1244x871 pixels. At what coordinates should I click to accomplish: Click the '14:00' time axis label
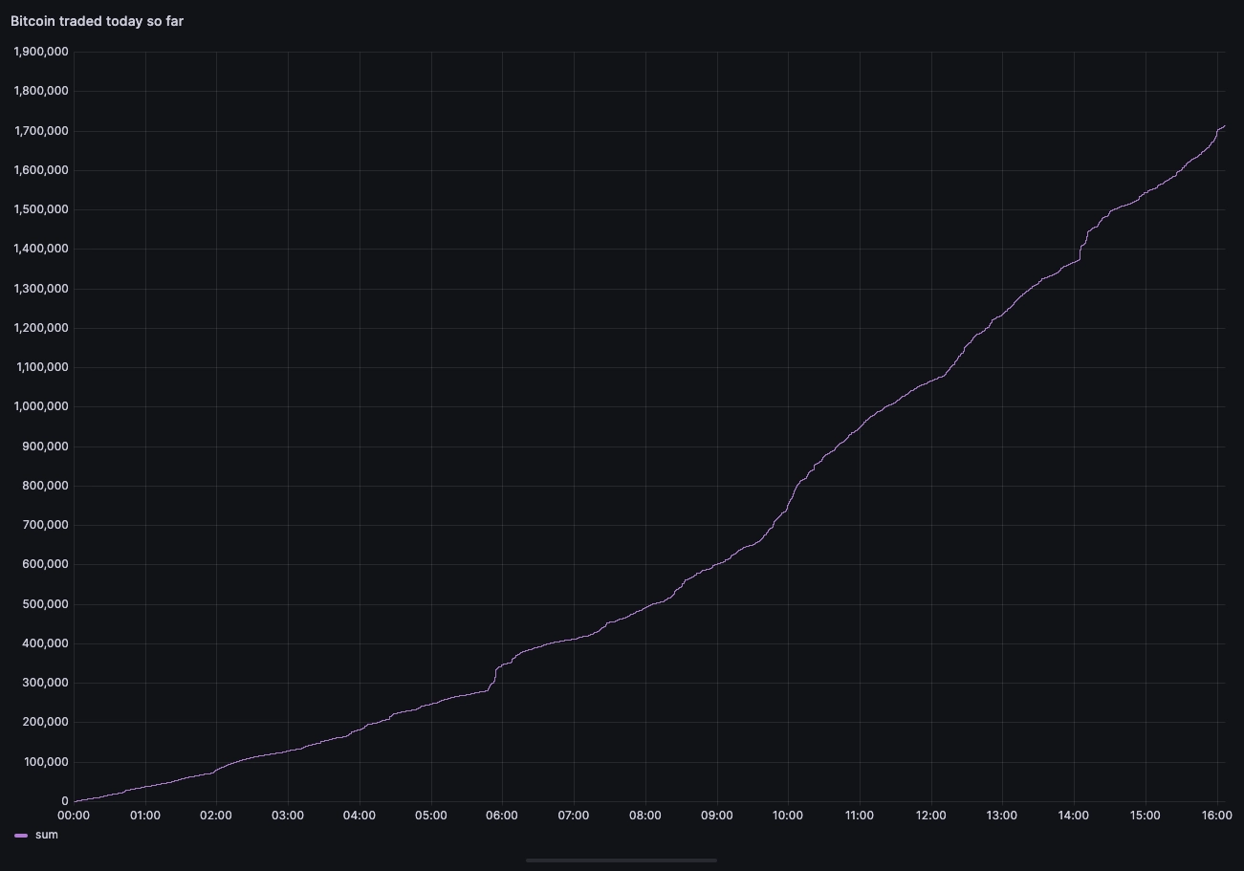click(x=1074, y=816)
